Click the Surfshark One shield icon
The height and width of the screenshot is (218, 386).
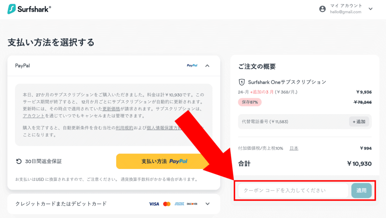click(242, 82)
